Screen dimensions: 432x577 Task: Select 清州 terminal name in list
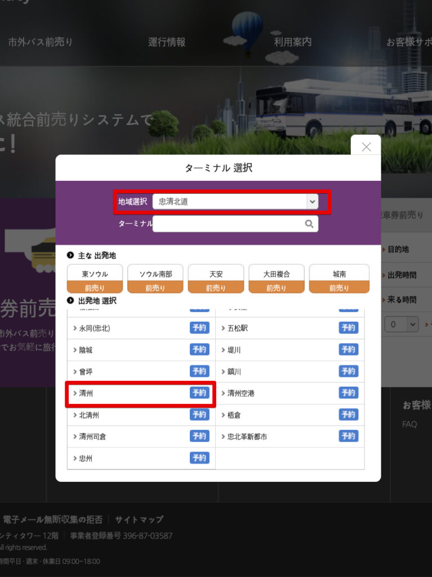coord(86,393)
